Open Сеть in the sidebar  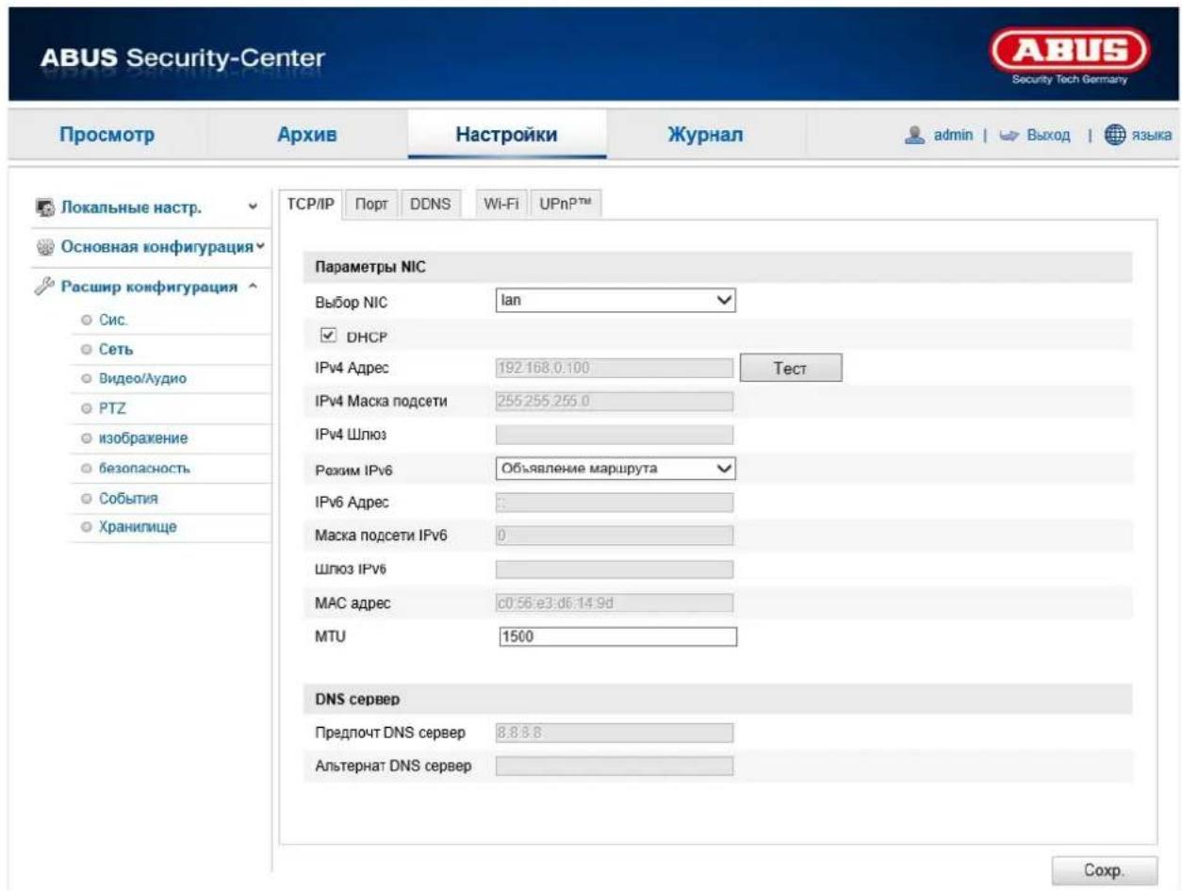(x=114, y=350)
